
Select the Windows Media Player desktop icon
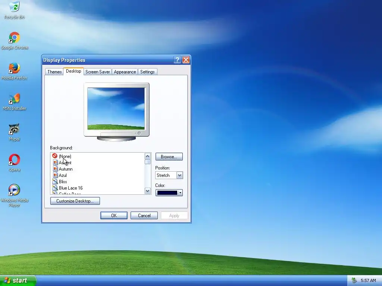15,196
